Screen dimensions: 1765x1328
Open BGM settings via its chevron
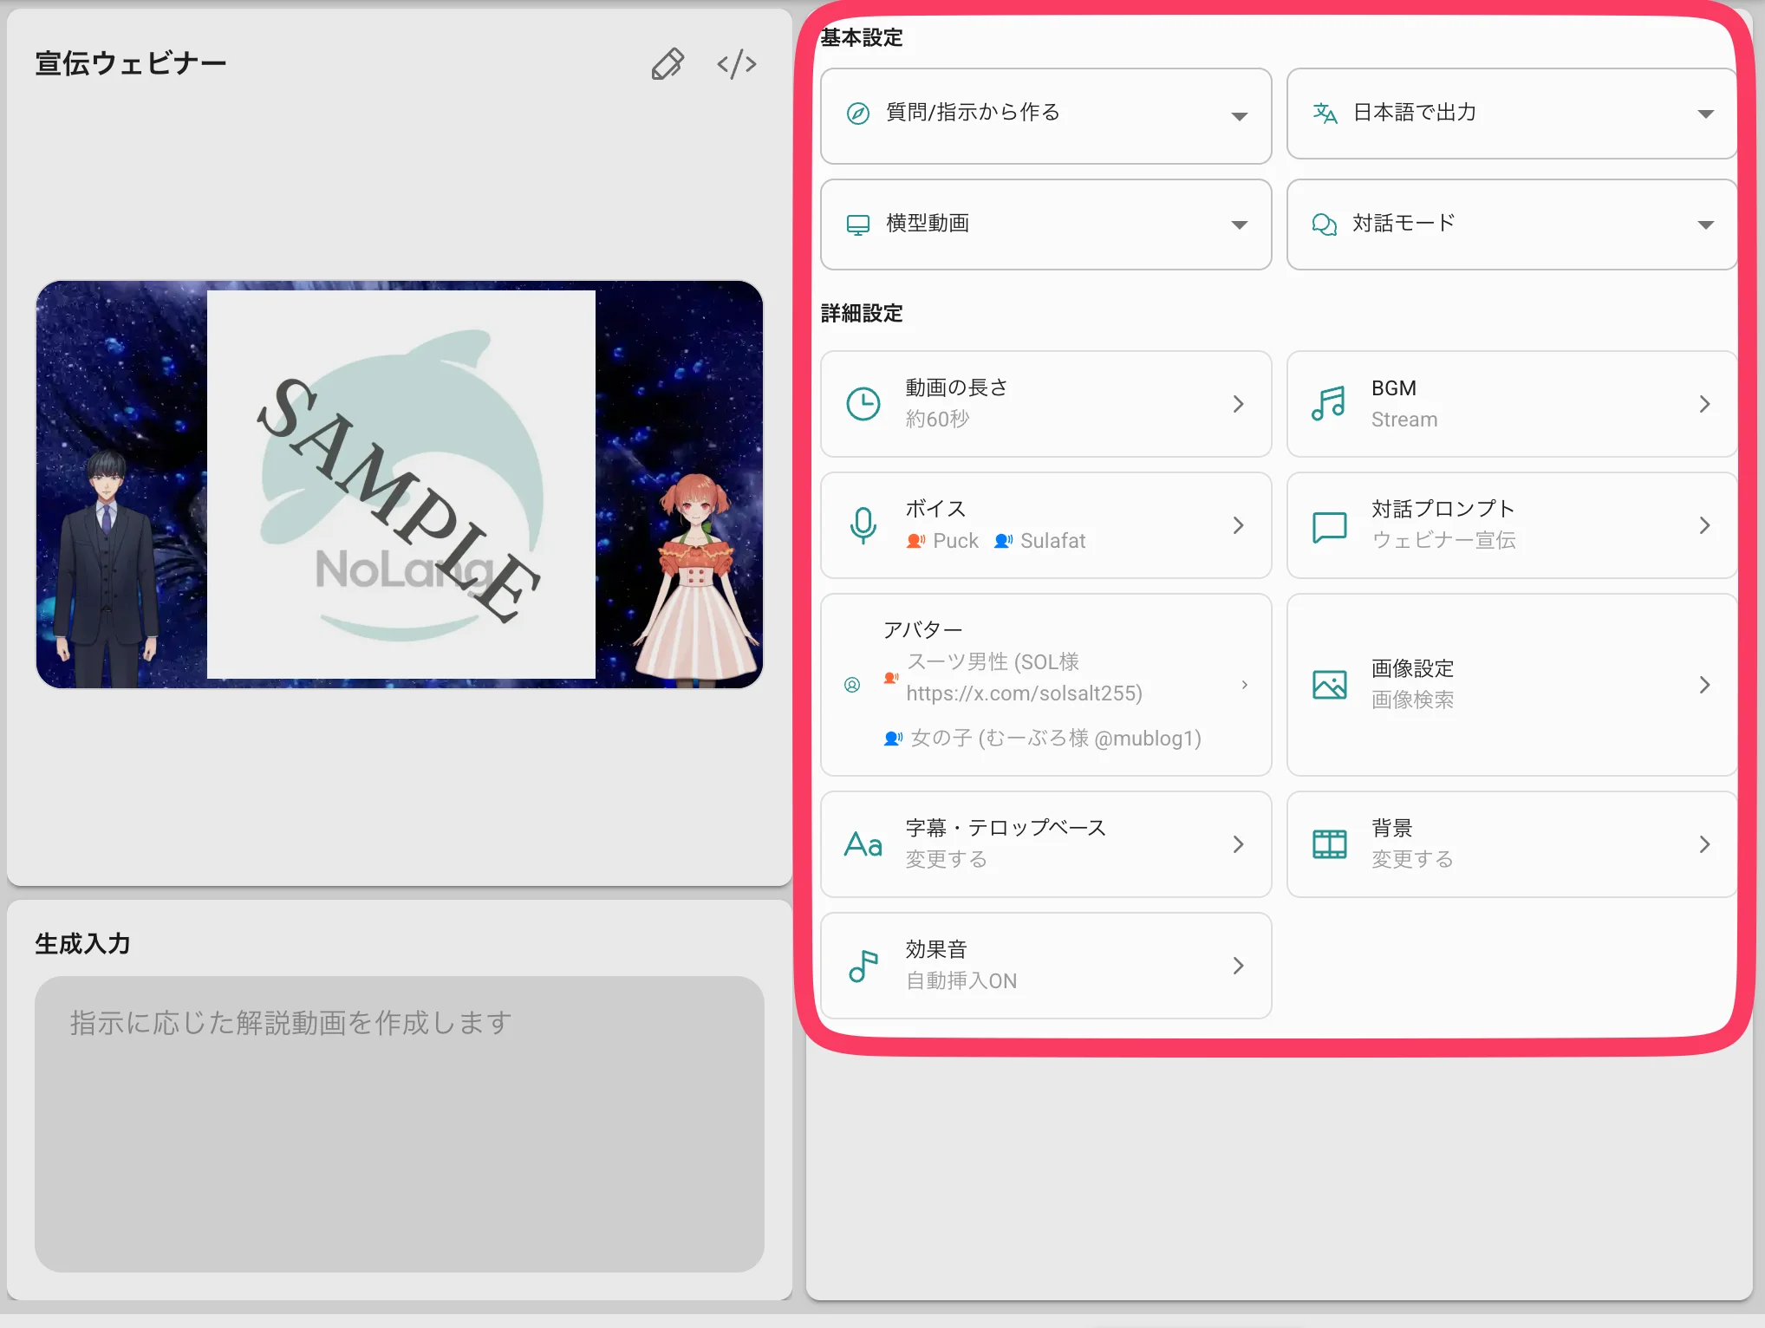pyautogui.click(x=1704, y=404)
